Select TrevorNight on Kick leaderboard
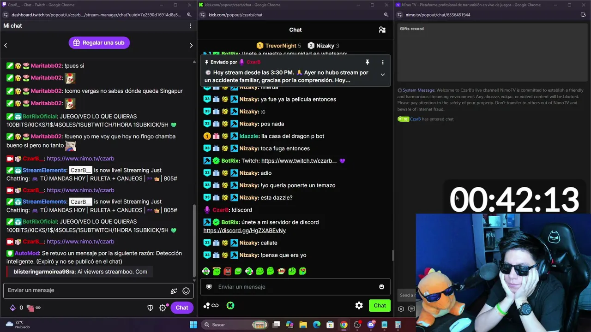Image resolution: width=591 pixels, height=332 pixels. point(278,46)
